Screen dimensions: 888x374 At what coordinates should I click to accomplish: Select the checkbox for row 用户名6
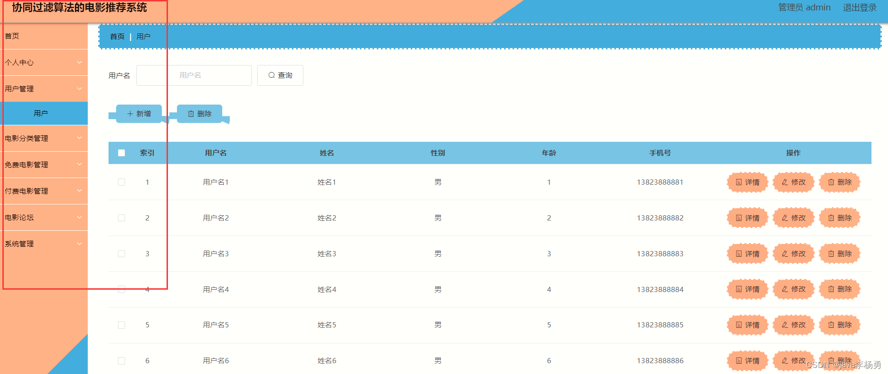[x=122, y=361]
